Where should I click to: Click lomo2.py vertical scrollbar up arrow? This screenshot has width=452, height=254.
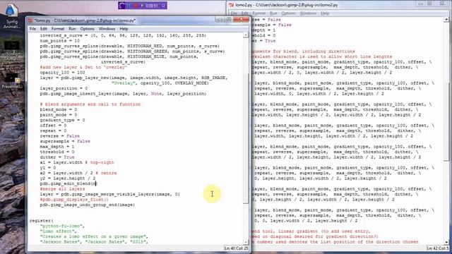click(446, 20)
